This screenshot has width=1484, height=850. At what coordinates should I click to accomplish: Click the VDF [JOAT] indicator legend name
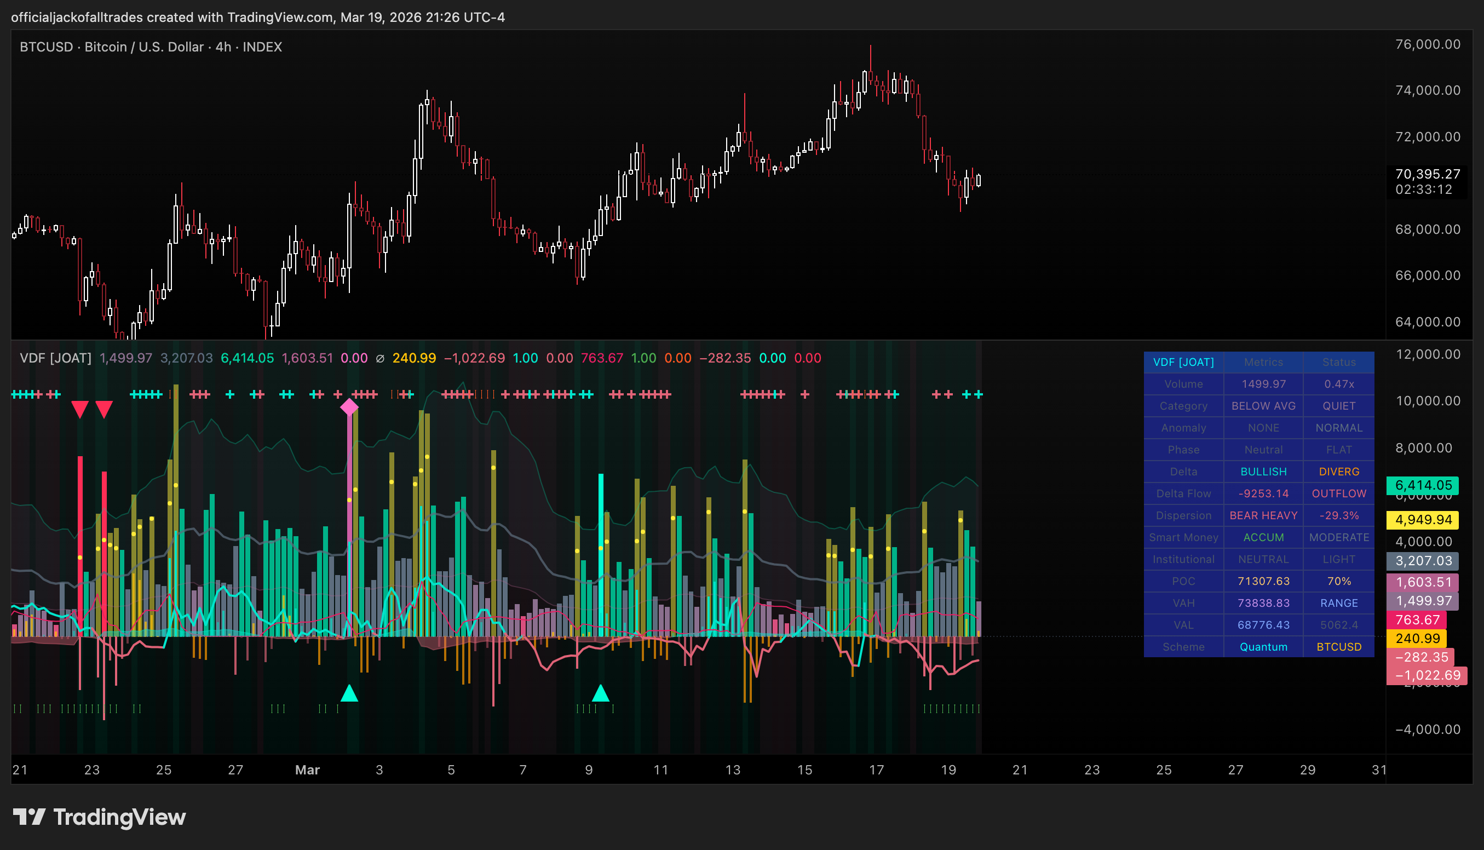pyautogui.click(x=55, y=358)
